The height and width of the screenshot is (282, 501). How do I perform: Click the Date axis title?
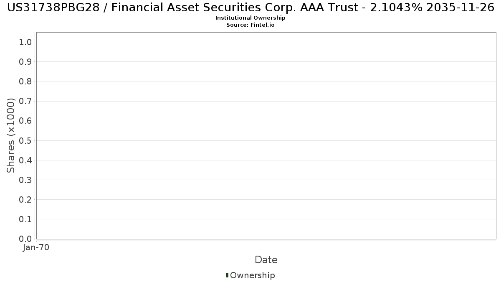[266, 260]
